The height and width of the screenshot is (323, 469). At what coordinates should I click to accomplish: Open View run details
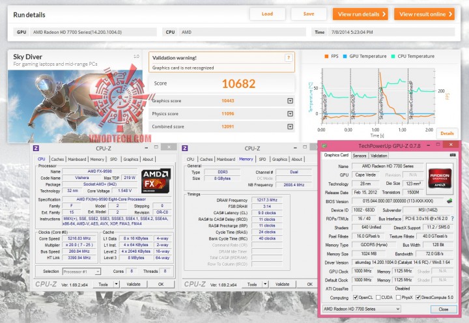[x=360, y=14]
